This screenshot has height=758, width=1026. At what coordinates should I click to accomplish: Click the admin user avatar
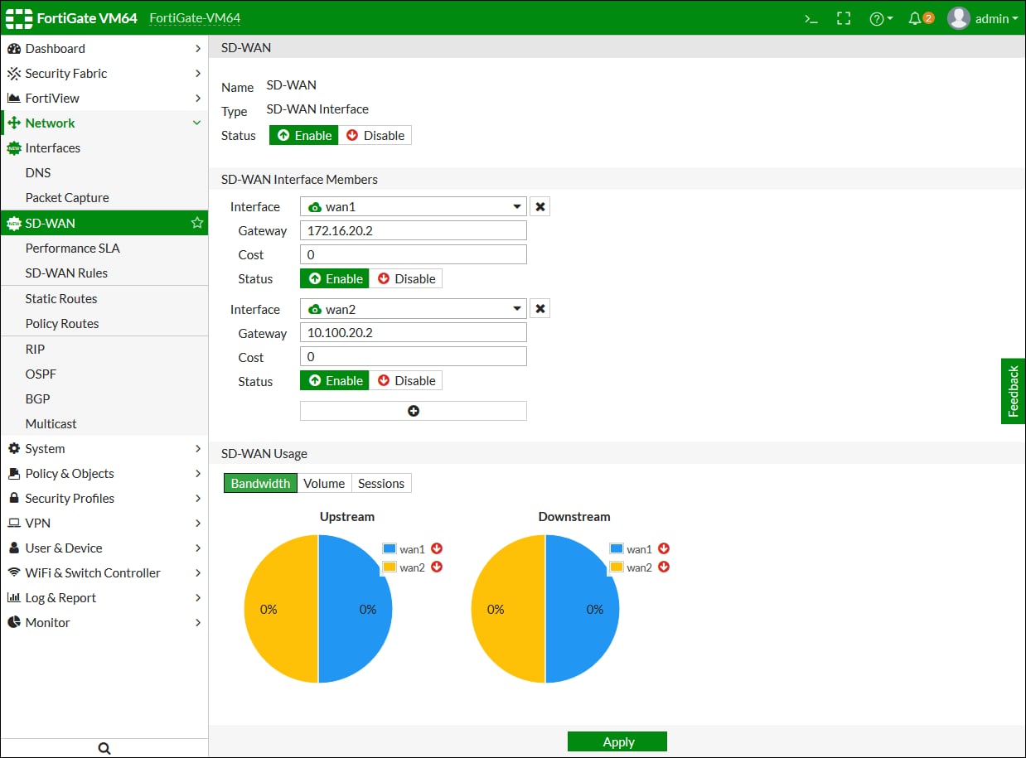point(959,18)
